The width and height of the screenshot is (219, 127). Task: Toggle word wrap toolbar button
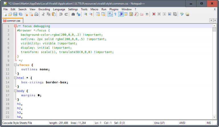coord(110,14)
